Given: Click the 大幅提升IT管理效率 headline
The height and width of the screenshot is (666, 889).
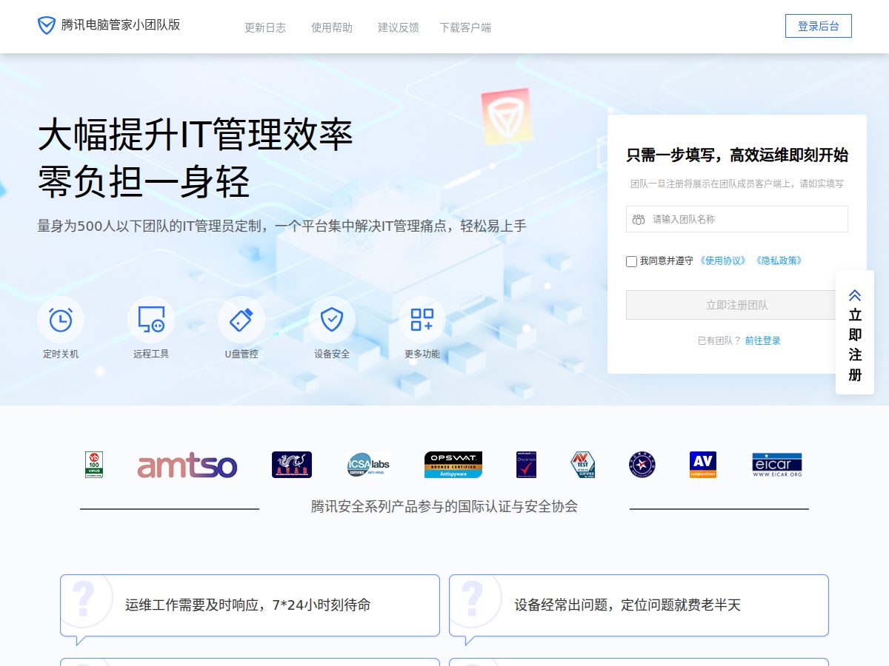Looking at the screenshot, I should pyautogui.click(x=196, y=135).
